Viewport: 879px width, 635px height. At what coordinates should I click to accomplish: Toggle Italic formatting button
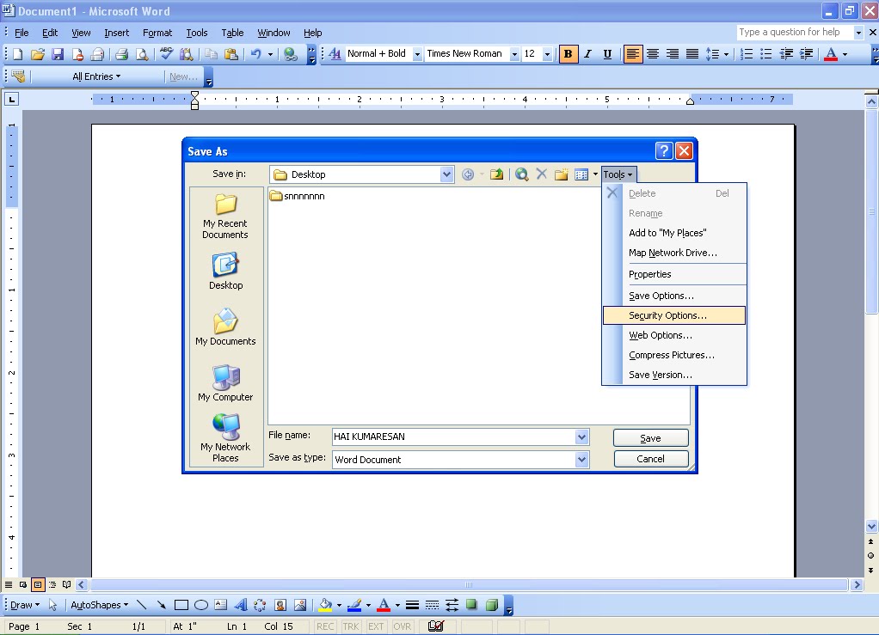587,54
